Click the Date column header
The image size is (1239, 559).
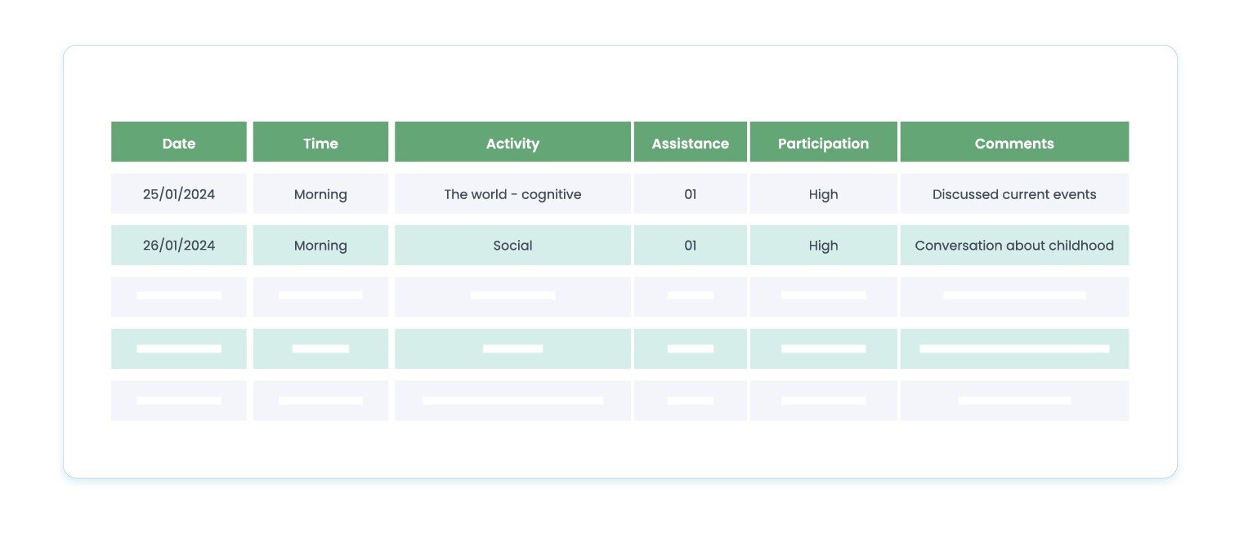click(x=178, y=143)
